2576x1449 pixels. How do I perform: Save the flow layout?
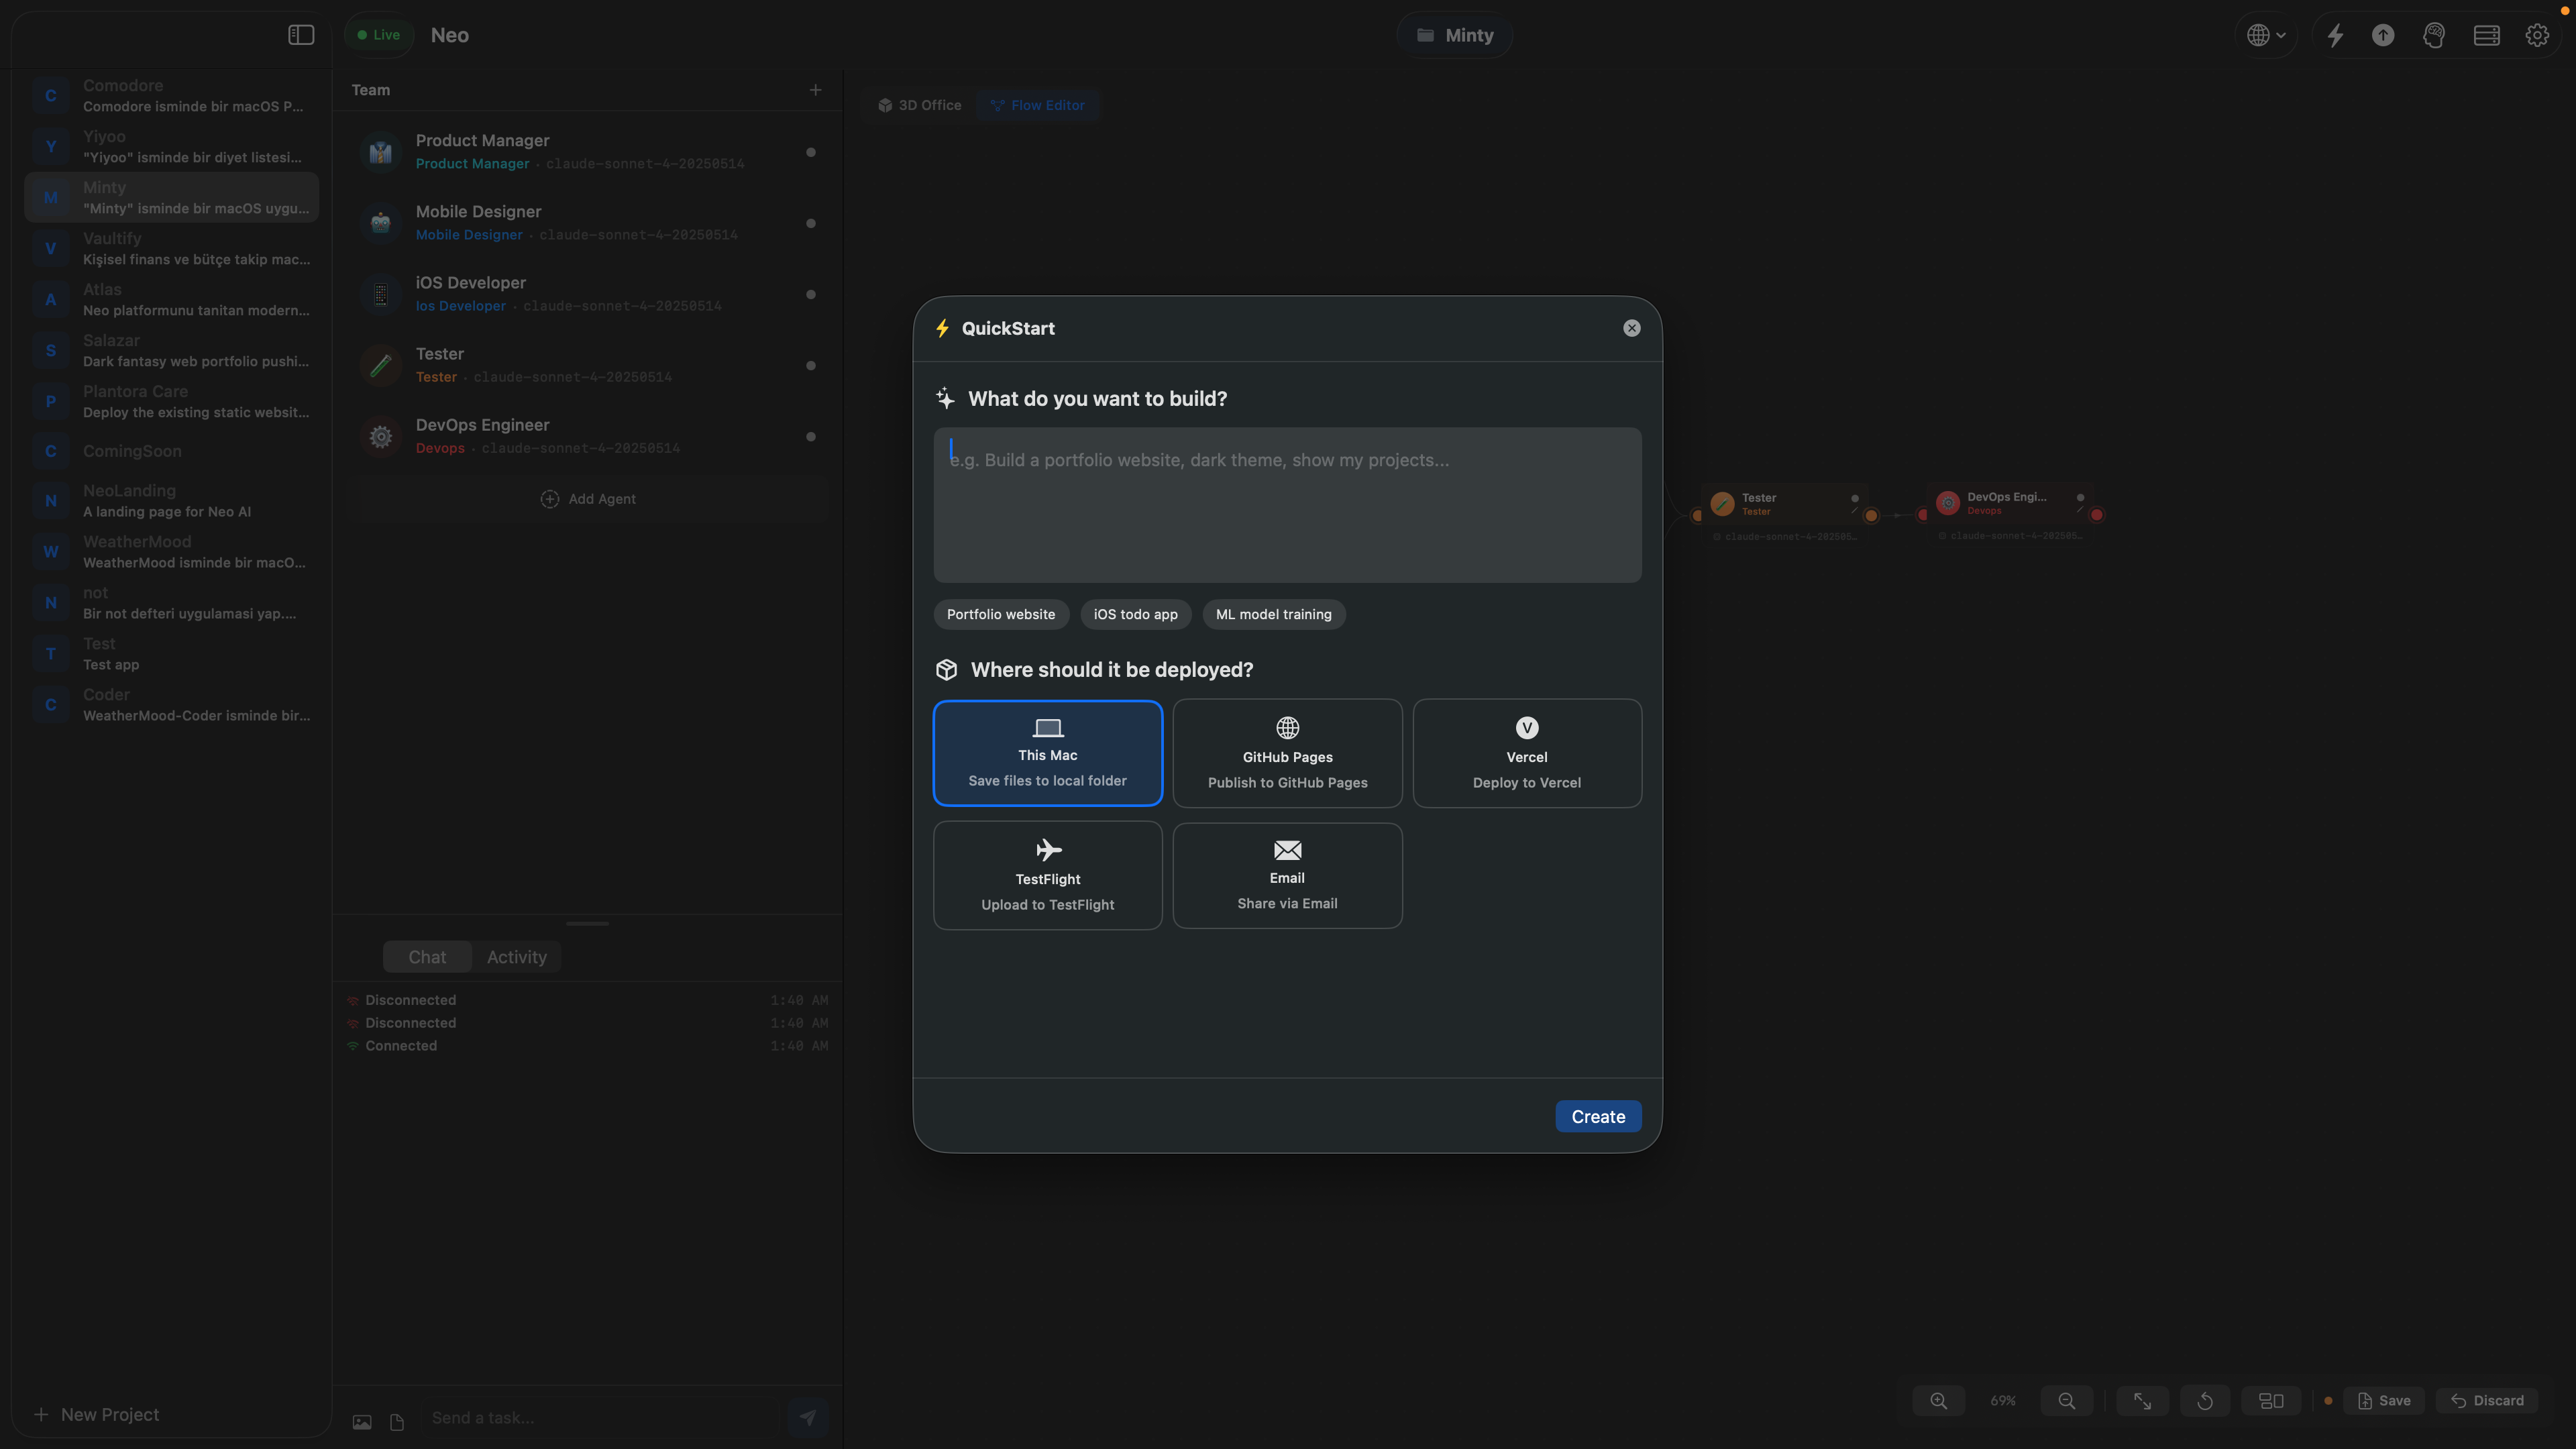(x=2384, y=1401)
